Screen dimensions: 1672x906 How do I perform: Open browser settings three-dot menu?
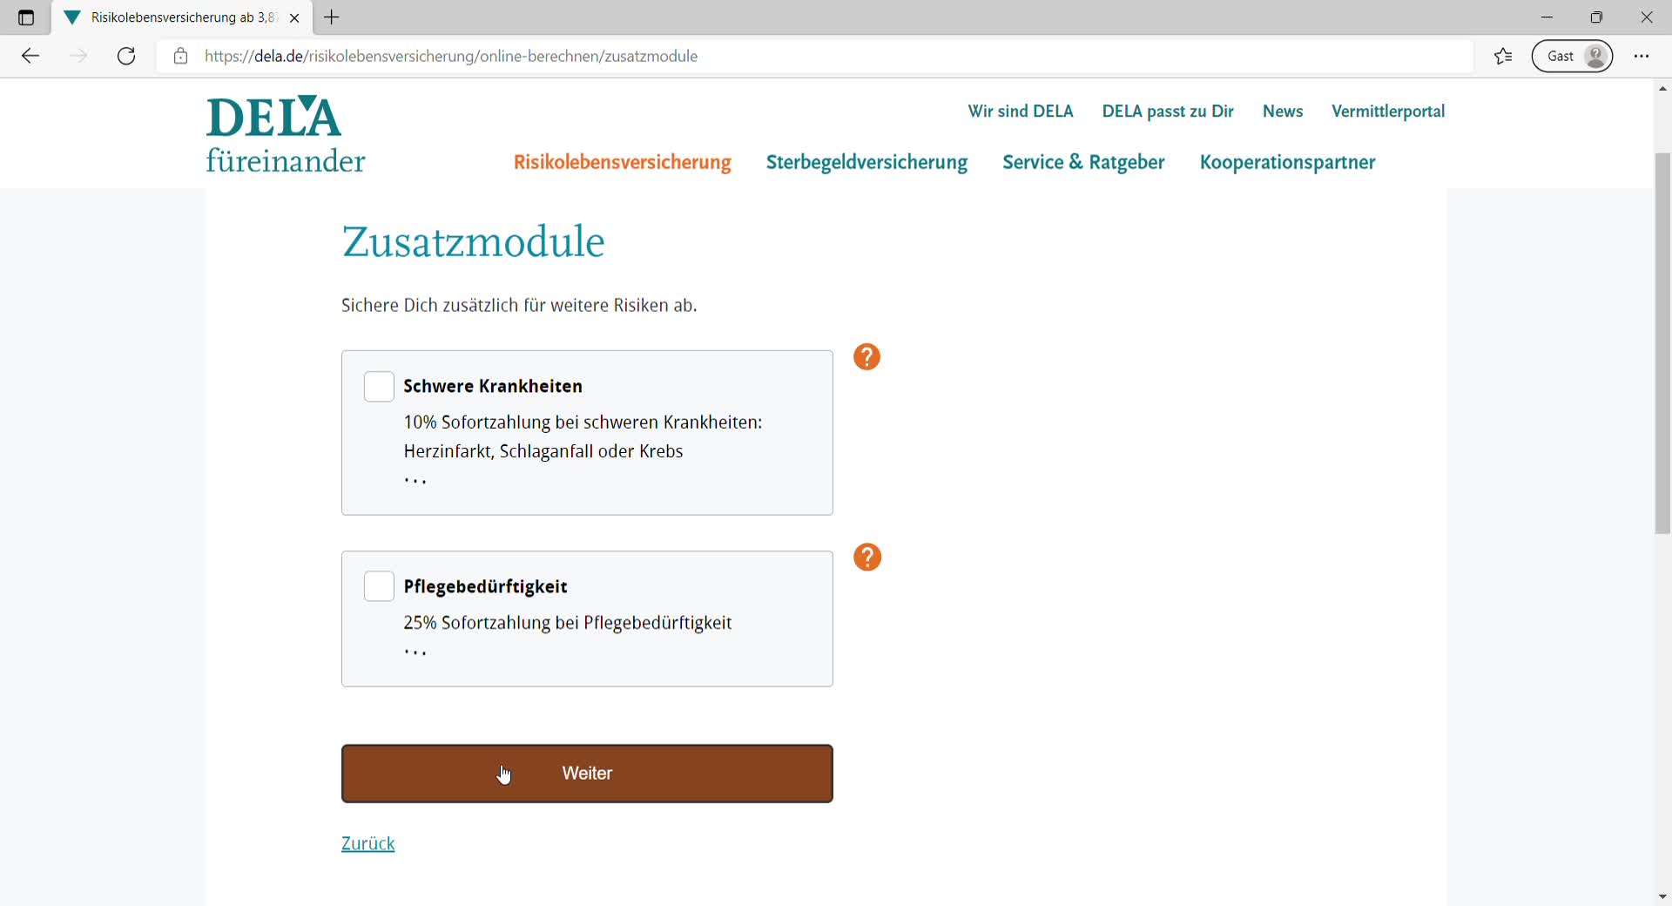(1642, 57)
